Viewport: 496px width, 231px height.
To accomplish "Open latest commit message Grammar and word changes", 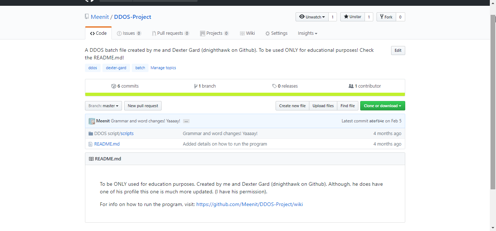I will point(145,121).
